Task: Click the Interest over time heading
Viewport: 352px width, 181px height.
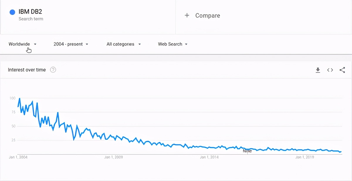Action: pos(27,70)
